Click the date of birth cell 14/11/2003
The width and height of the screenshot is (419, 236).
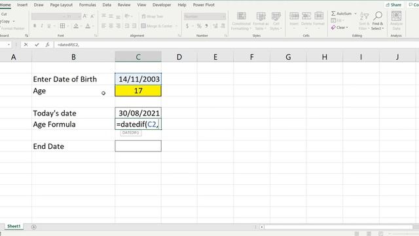point(138,79)
